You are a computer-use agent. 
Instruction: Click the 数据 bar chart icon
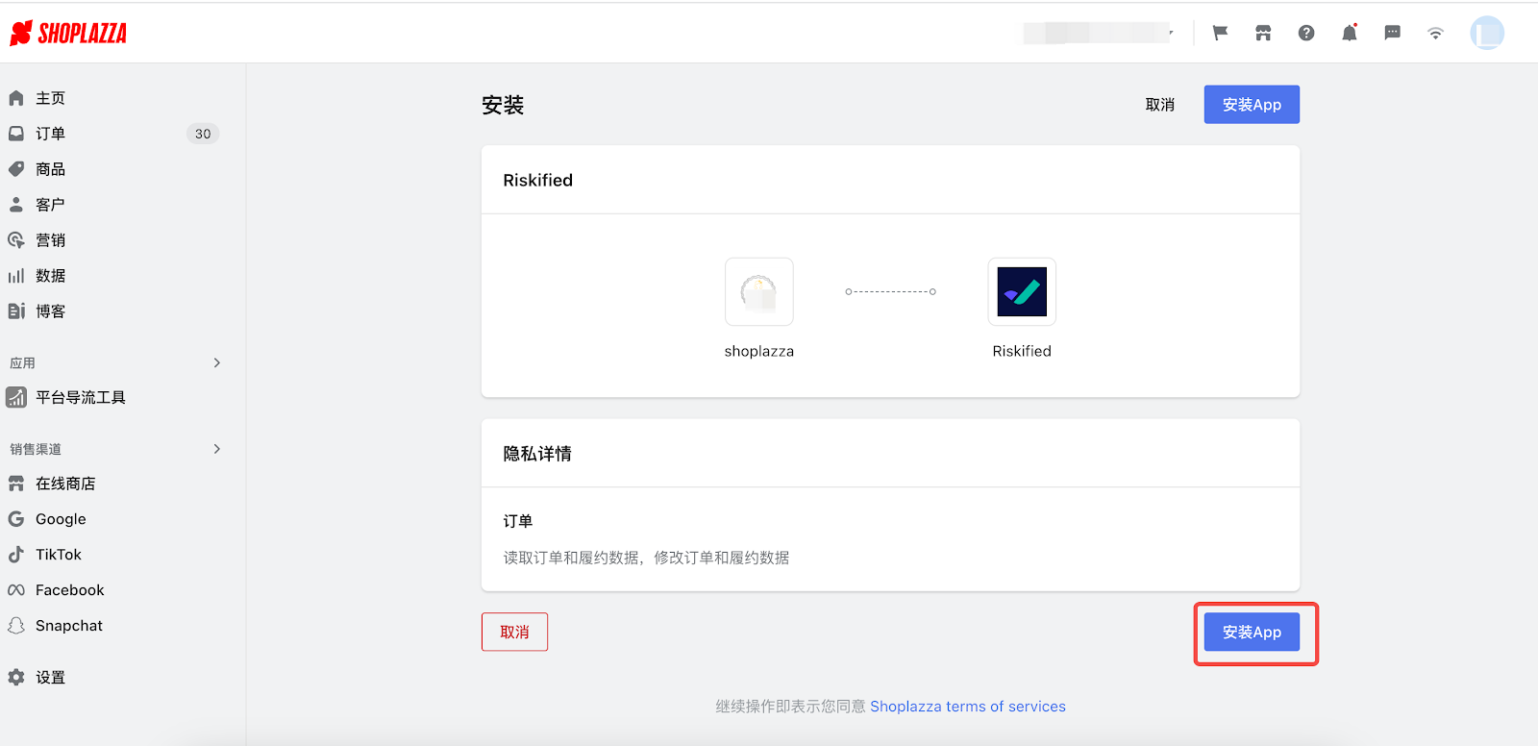16,276
